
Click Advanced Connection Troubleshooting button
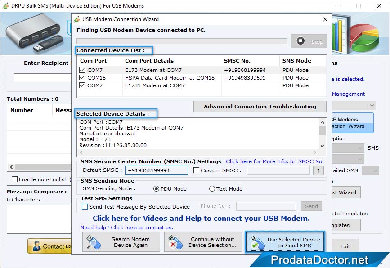[260, 107]
